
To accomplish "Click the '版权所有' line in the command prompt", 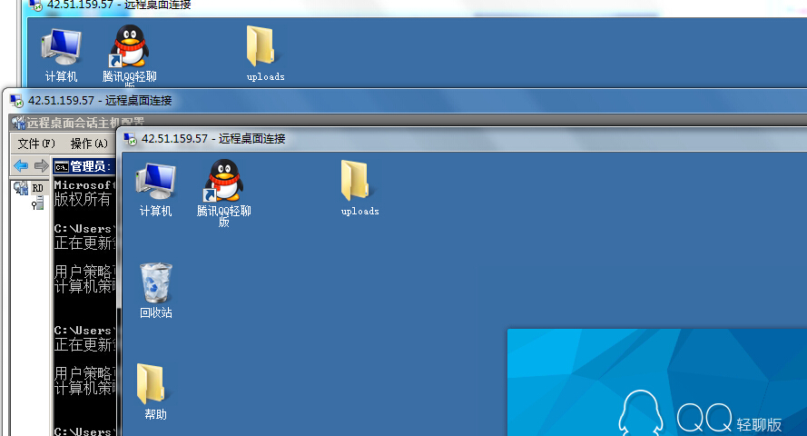I will [83, 199].
